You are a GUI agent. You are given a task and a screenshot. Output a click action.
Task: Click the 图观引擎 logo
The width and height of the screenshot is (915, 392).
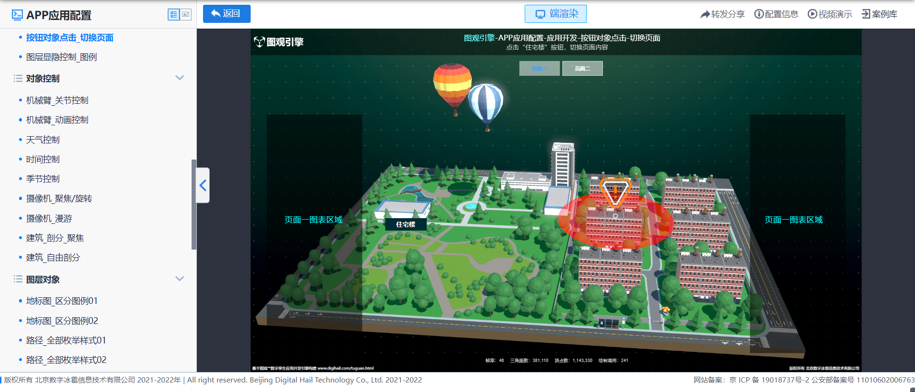pyautogui.click(x=279, y=42)
